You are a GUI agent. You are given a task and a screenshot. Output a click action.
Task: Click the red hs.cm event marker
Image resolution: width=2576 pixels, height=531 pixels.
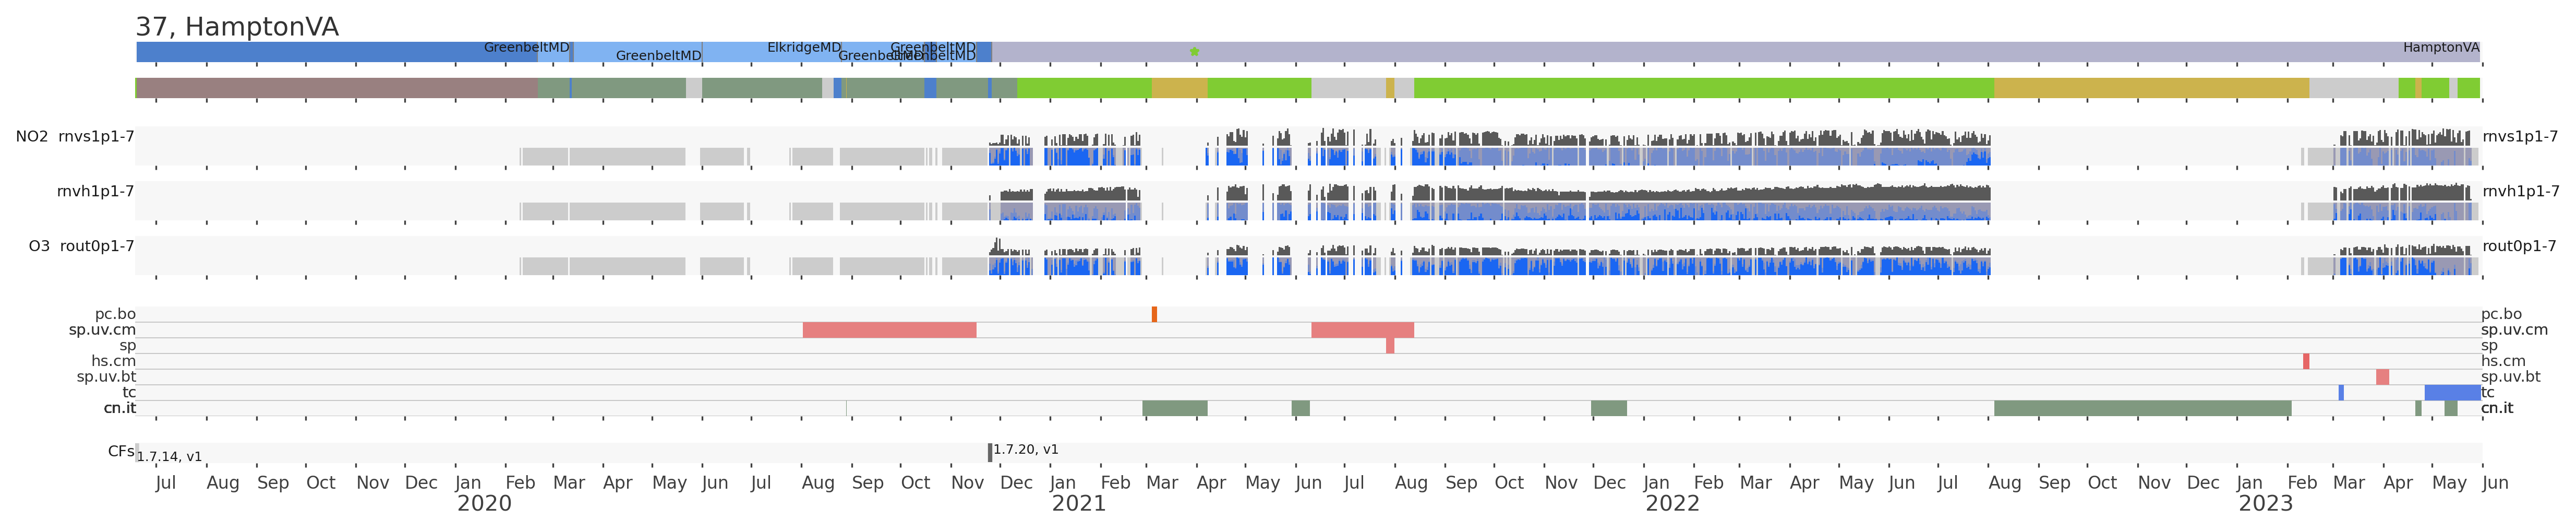(x=2306, y=361)
